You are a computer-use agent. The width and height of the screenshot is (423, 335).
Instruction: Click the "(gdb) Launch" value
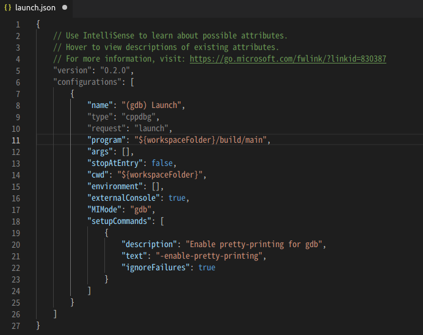[151, 105]
